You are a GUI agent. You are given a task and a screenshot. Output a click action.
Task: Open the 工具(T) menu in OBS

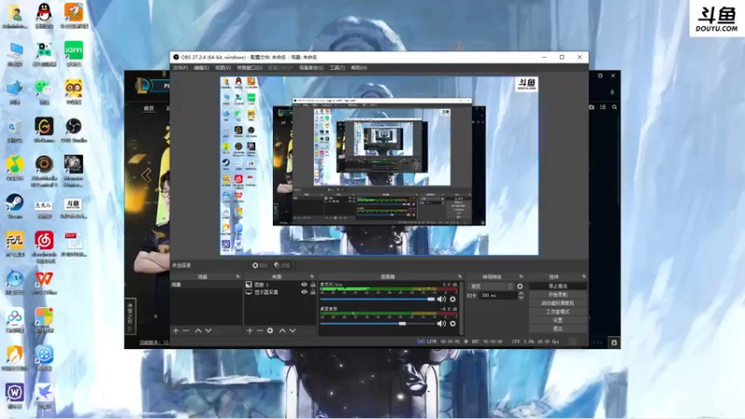point(337,68)
